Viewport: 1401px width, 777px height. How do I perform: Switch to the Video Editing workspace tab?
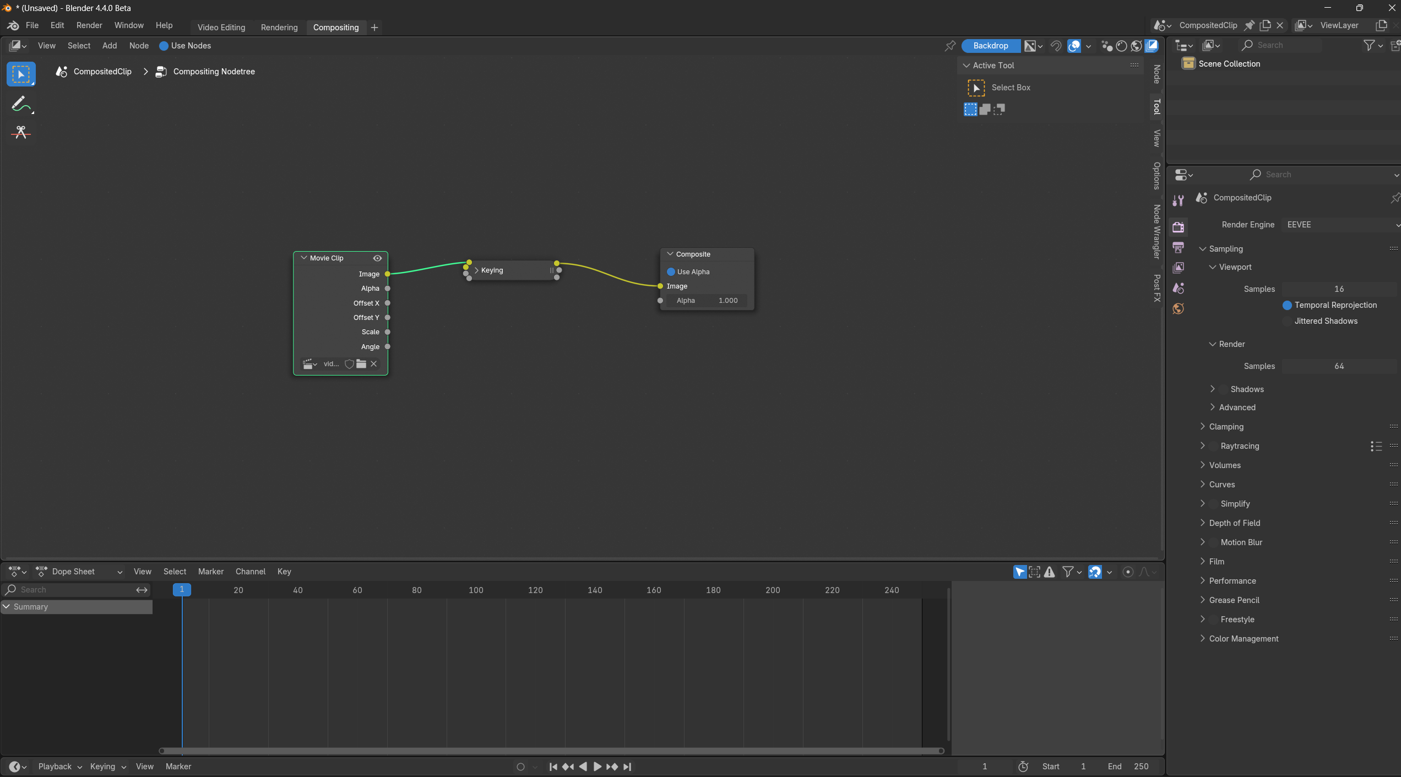tap(221, 28)
